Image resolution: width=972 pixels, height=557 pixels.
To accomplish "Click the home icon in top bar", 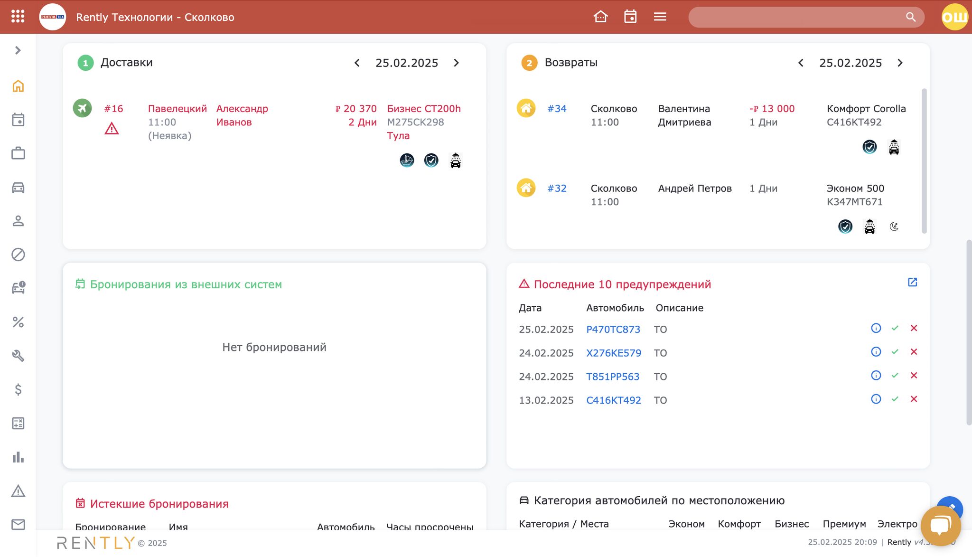I will [x=600, y=17].
